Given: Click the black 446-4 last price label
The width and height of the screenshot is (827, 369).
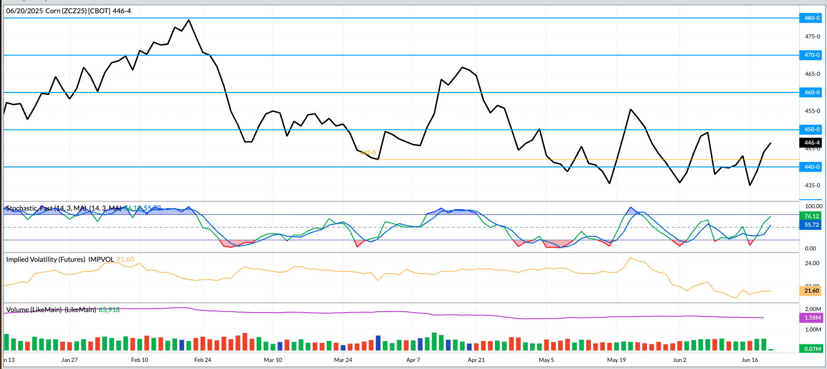Looking at the screenshot, I should pyautogui.click(x=811, y=143).
